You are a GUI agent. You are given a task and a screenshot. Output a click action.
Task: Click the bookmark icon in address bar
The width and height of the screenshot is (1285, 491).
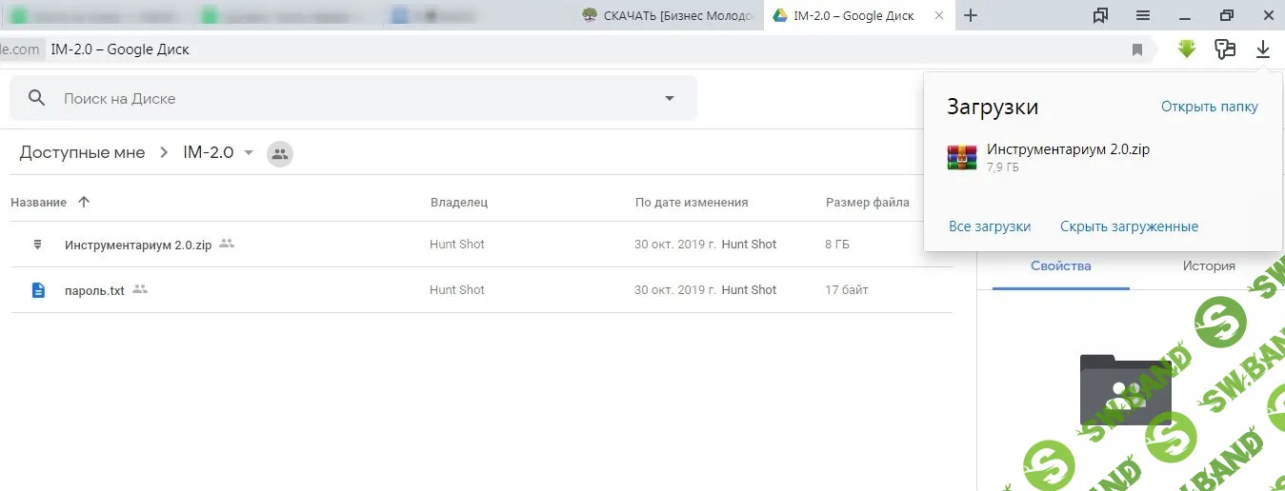[1137, 50]
